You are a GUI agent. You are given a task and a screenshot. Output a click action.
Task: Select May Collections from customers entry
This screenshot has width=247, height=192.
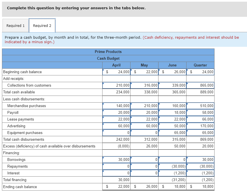click(x=144, y=85)
